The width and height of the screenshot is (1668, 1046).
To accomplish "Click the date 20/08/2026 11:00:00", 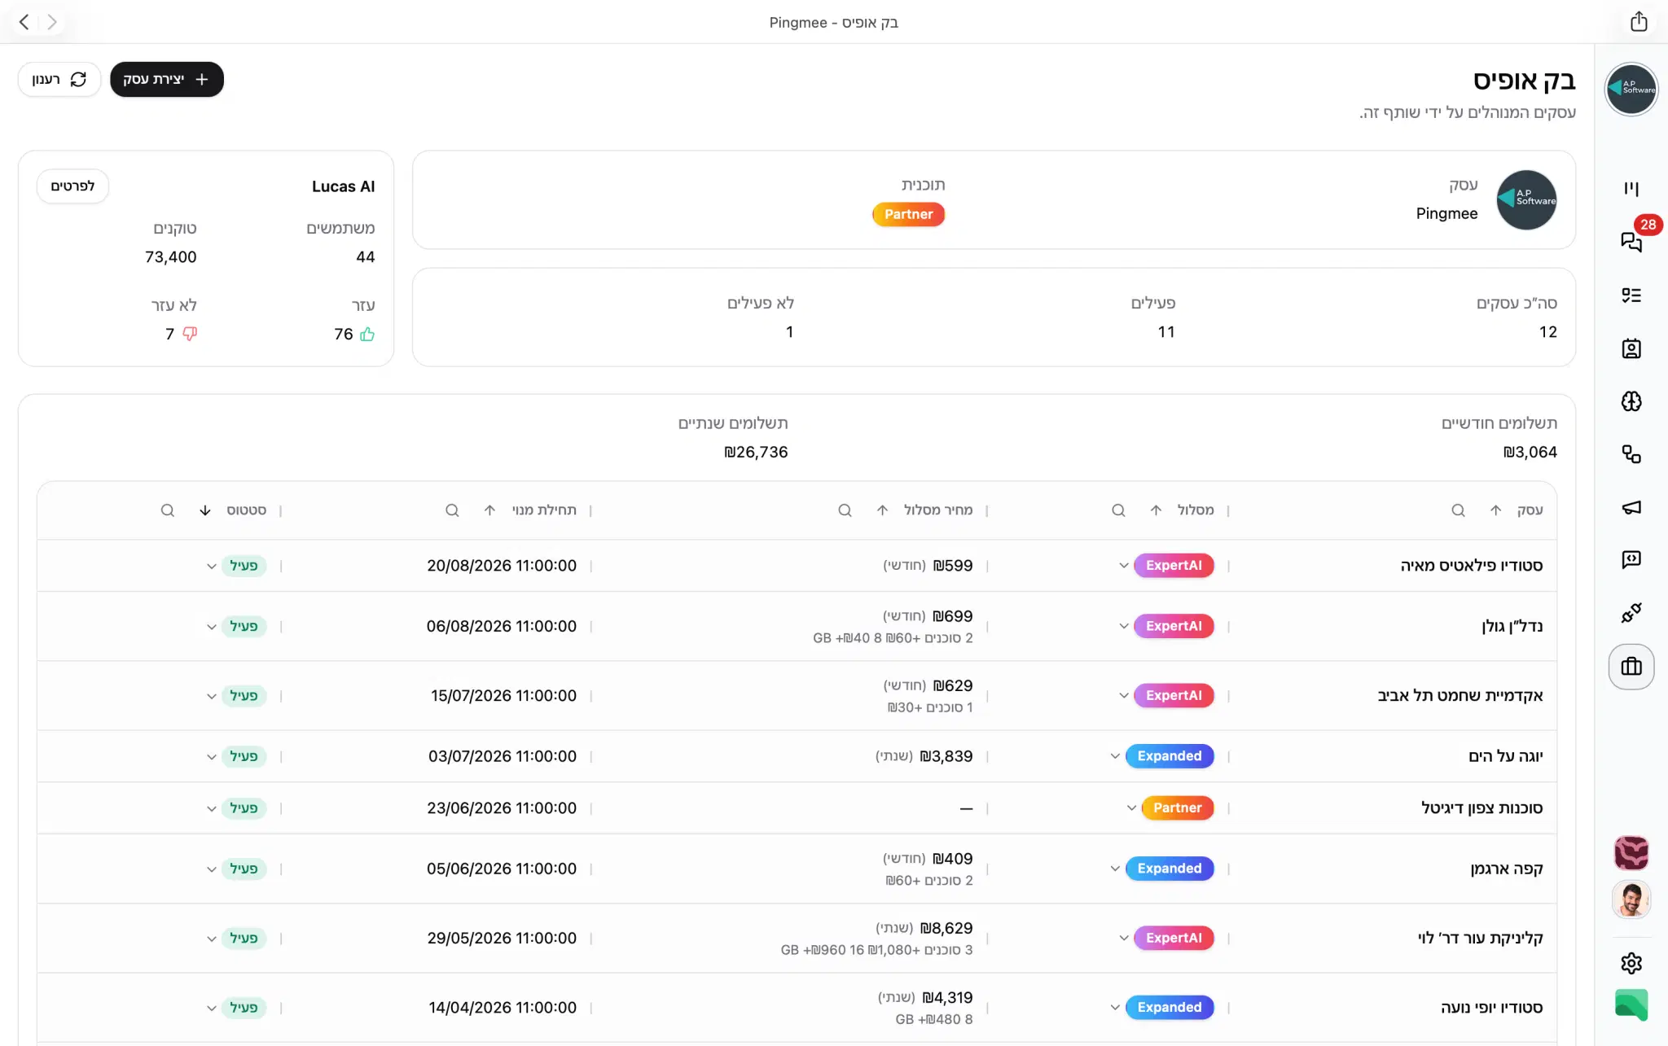I will point(502,566).
